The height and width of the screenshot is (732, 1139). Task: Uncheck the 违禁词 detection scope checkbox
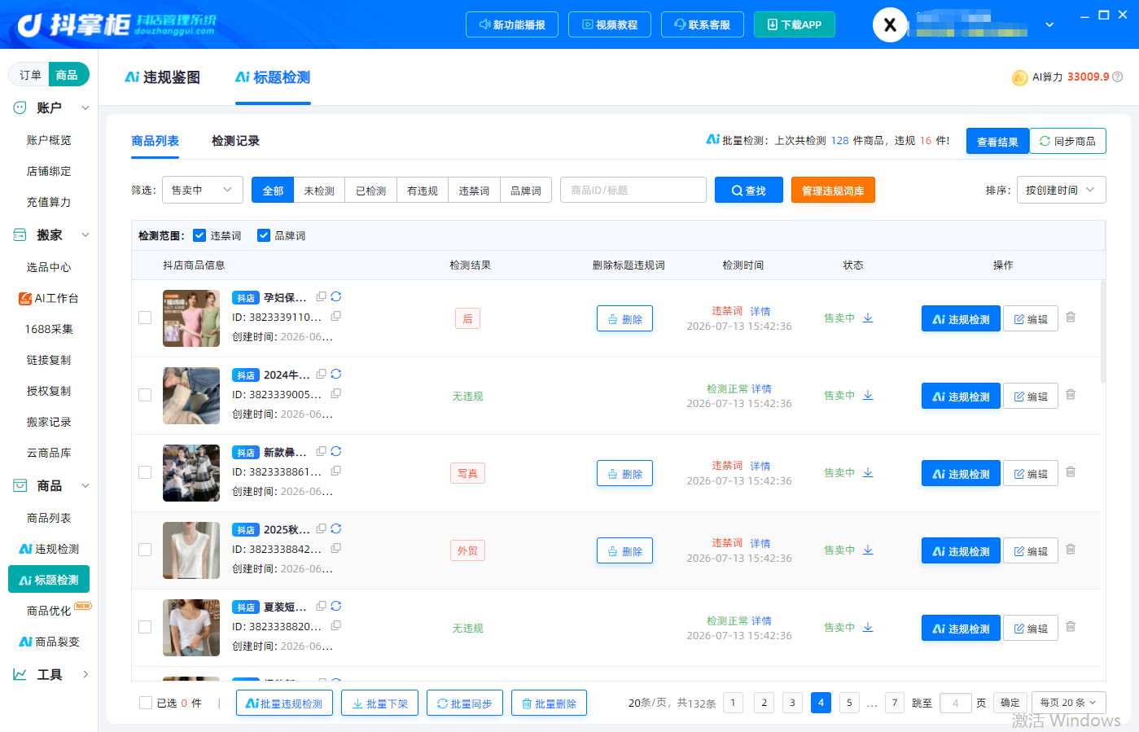[x=199, y=235]
